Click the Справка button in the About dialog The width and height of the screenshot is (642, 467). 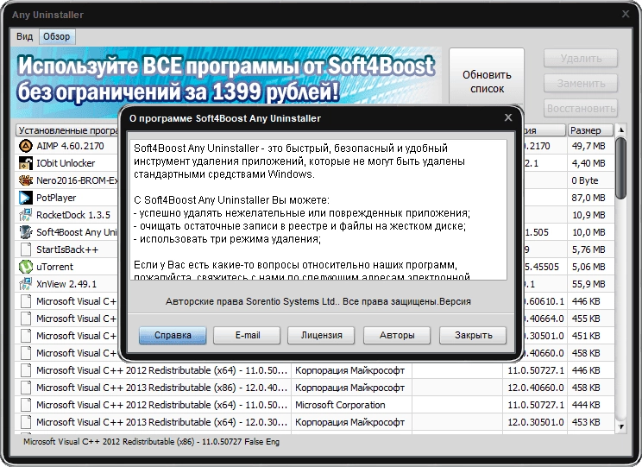tap(173, 335)
